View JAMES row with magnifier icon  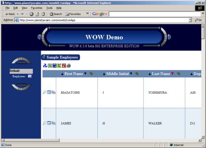coord(44,123)
